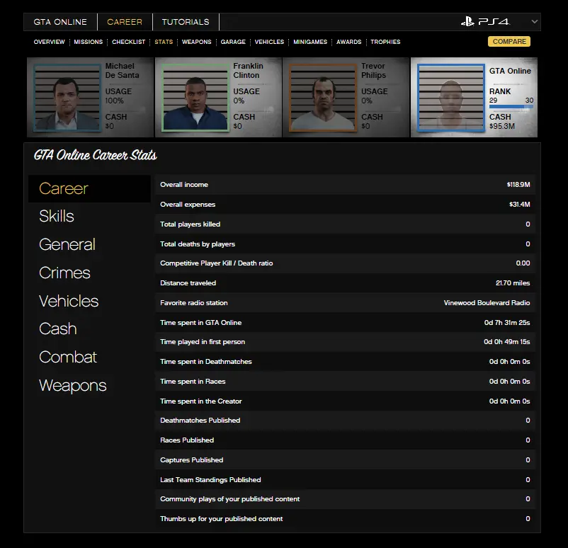The width and height of the screenshot is (568, 548).
Task: Select the Combat stats category
Action: pos(68,358)
